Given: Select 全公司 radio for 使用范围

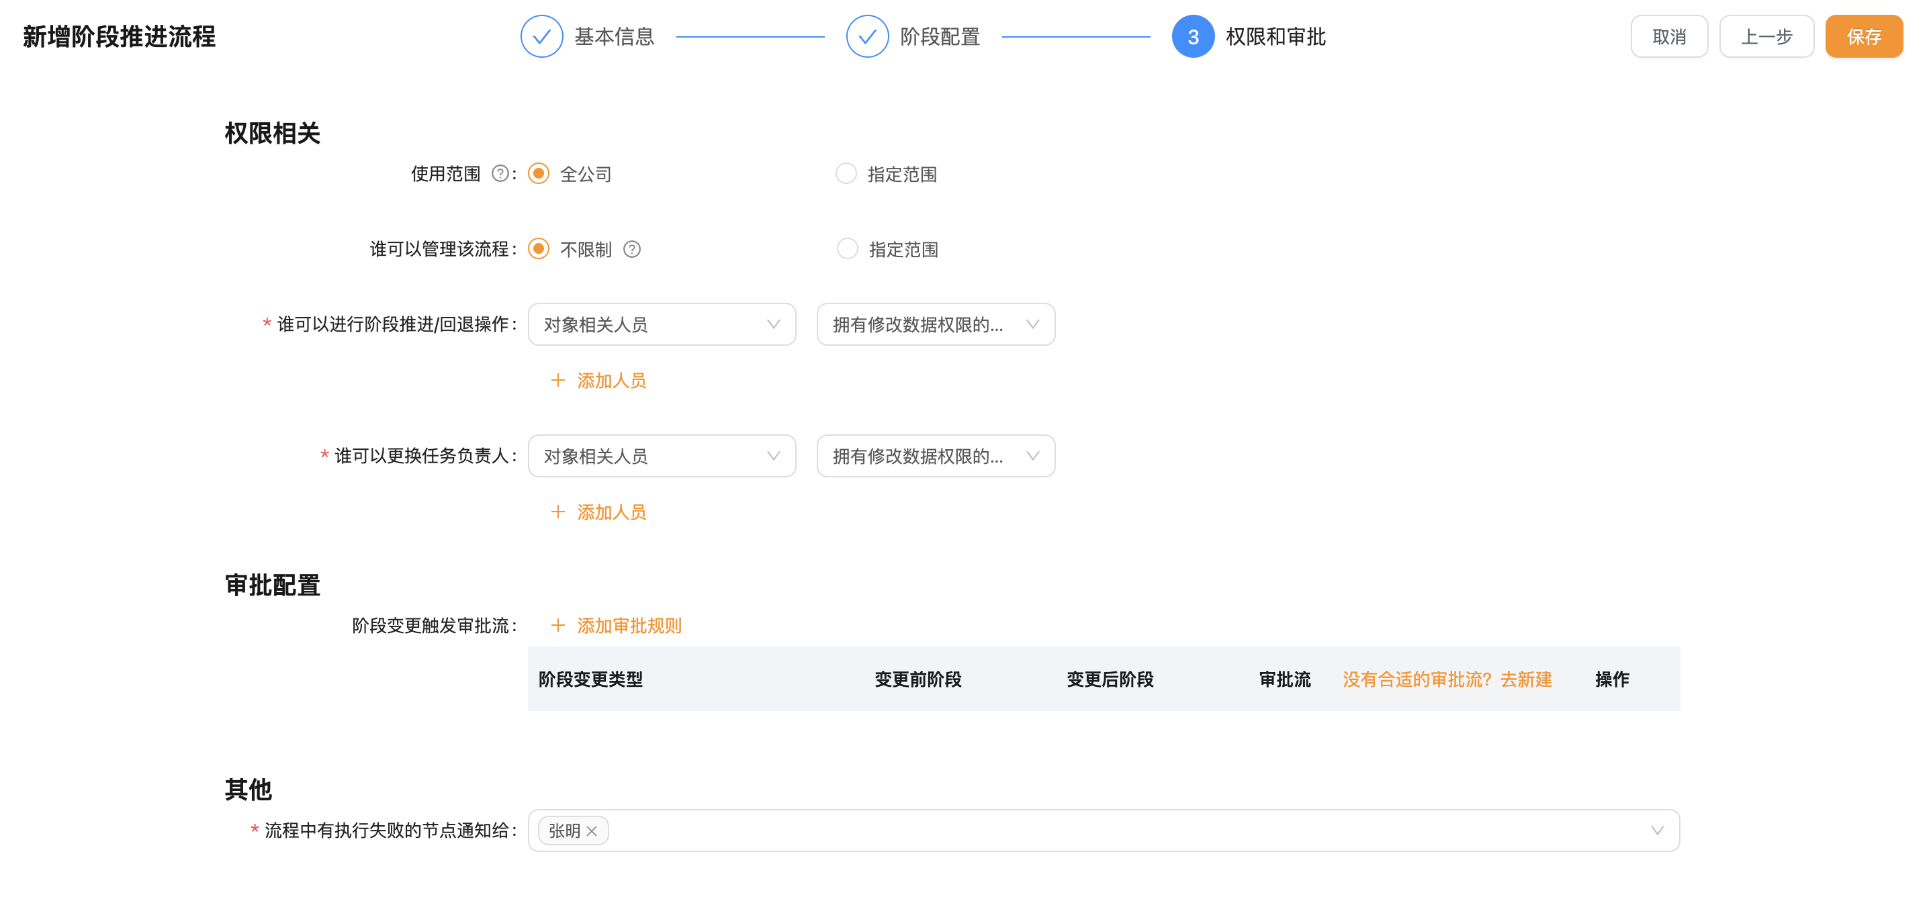Looking at the screenshot, I should [x=539, y=174].
